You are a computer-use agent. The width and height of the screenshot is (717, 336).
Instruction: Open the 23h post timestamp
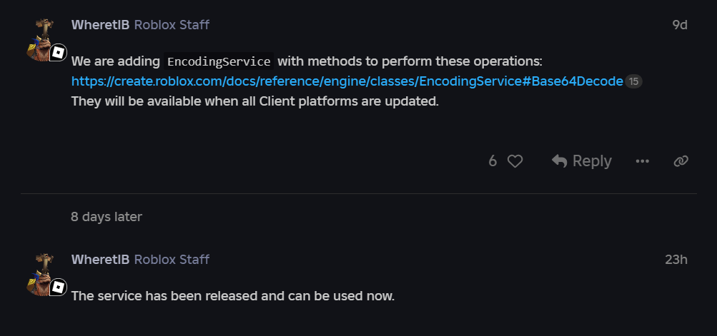tap(676, 259)
